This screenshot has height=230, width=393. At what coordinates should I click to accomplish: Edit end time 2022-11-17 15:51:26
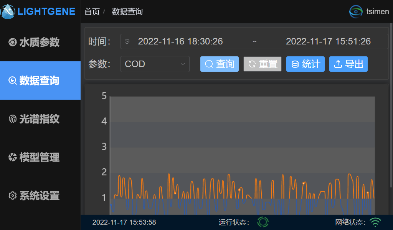click(x=328, y=41)
